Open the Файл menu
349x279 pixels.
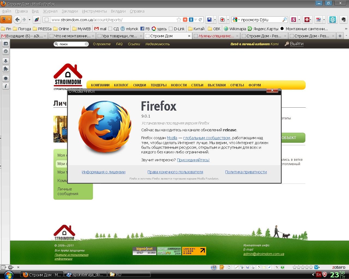click(7, 11)
